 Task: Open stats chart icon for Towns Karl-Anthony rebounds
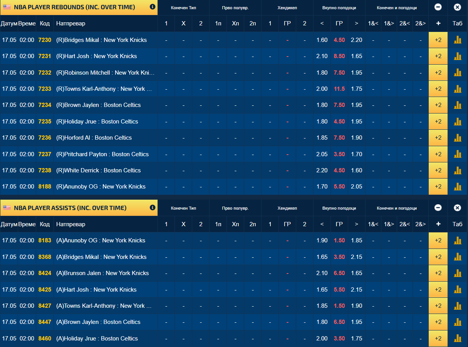point(458,89)
